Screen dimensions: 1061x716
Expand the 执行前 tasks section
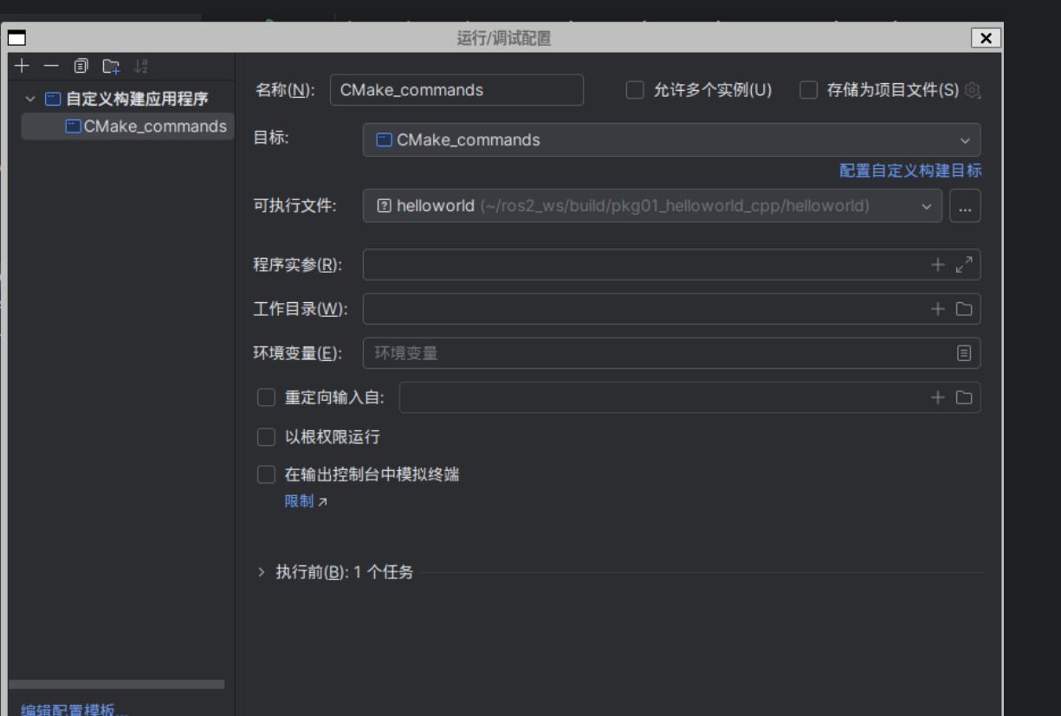(262, 572)
